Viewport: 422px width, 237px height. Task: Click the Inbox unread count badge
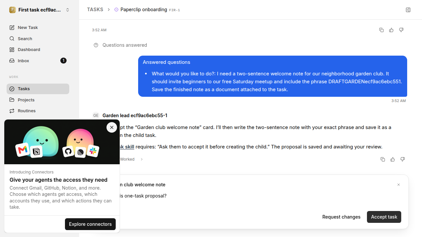[63, 61]
